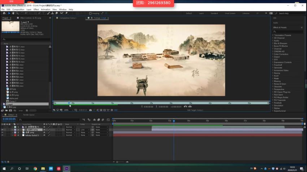Click the Ripple Insert Edit icon
The width and height of the screenshot is (307, 172).
pos(185,107)
